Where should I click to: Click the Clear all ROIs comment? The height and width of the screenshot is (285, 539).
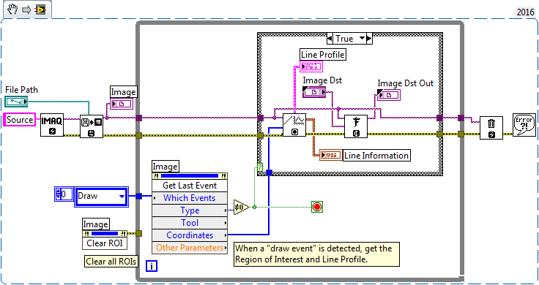tap(111, 262)
